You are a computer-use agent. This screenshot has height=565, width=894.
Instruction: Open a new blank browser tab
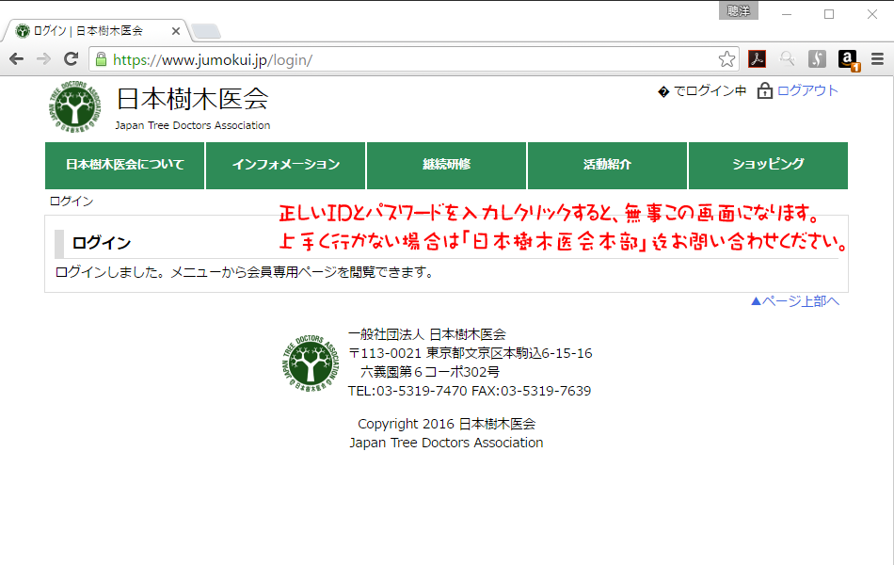pos(206,31)
